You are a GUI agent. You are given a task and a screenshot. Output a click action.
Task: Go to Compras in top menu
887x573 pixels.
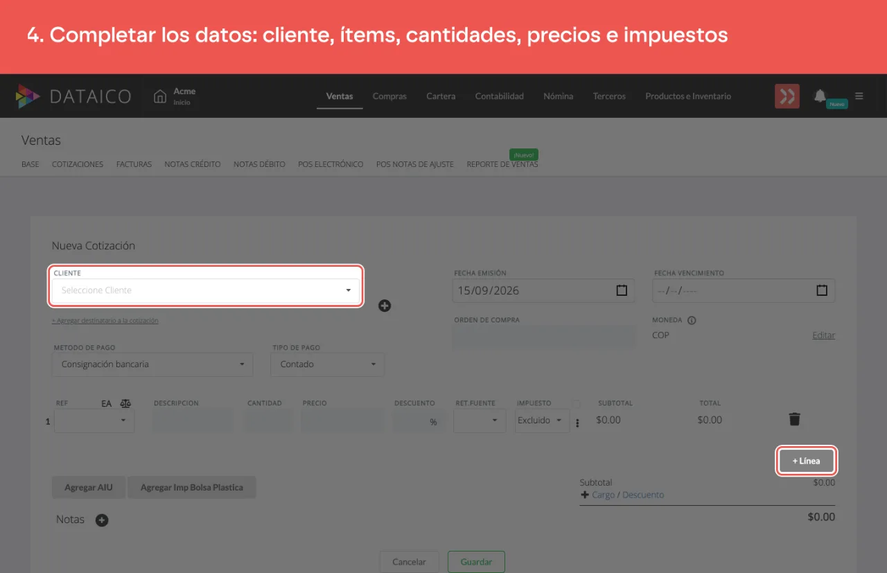[x=389, y=96]
